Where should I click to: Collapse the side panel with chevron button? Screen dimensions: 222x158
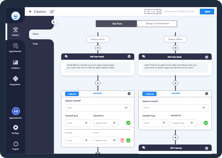(x=54, y=22)
